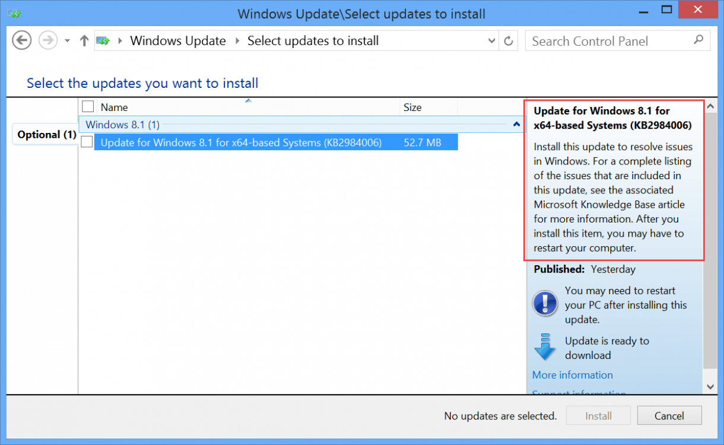Click the Windows 8.1 (1) group header

point(301,125)
